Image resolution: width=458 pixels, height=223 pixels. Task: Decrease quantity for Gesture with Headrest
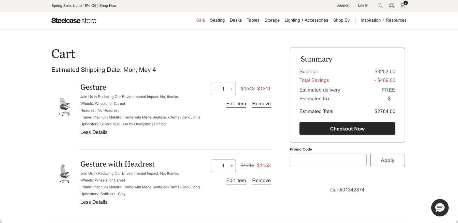pos(215,166)
